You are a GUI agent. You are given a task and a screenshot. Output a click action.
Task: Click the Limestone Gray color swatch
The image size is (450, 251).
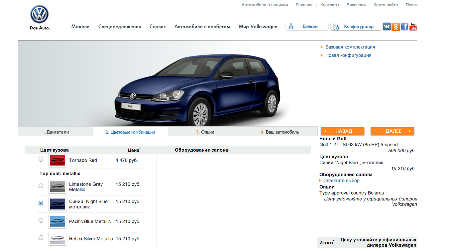point(57,187)
